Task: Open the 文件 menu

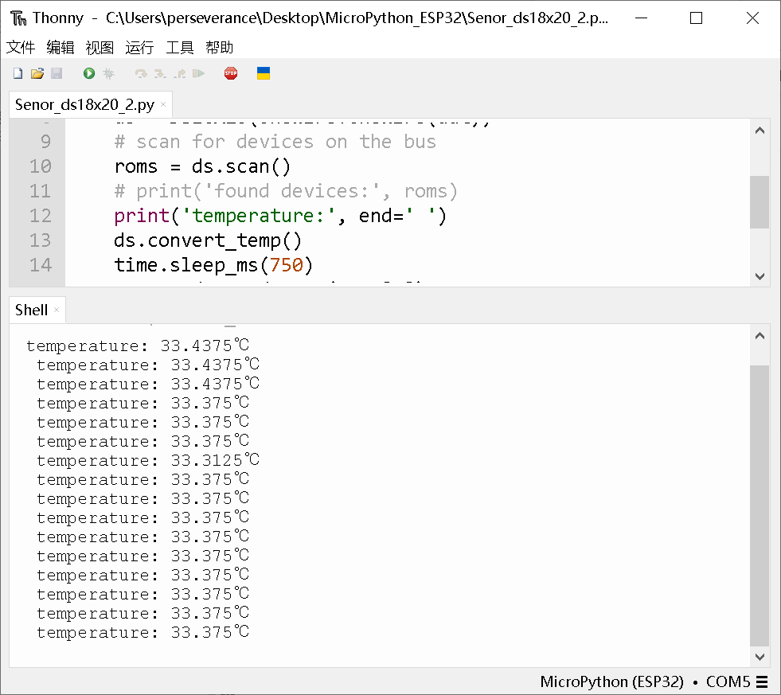Action: click(x=21, y=47)
